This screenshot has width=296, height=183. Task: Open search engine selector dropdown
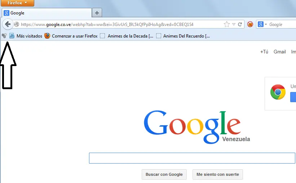262,24
